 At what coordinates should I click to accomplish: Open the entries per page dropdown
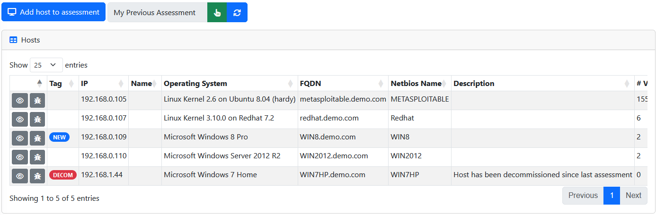pyautogui.click(x=46, y=65)
